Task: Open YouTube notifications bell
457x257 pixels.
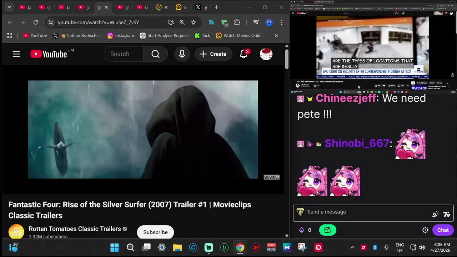Action: click(x=243, y=54)
